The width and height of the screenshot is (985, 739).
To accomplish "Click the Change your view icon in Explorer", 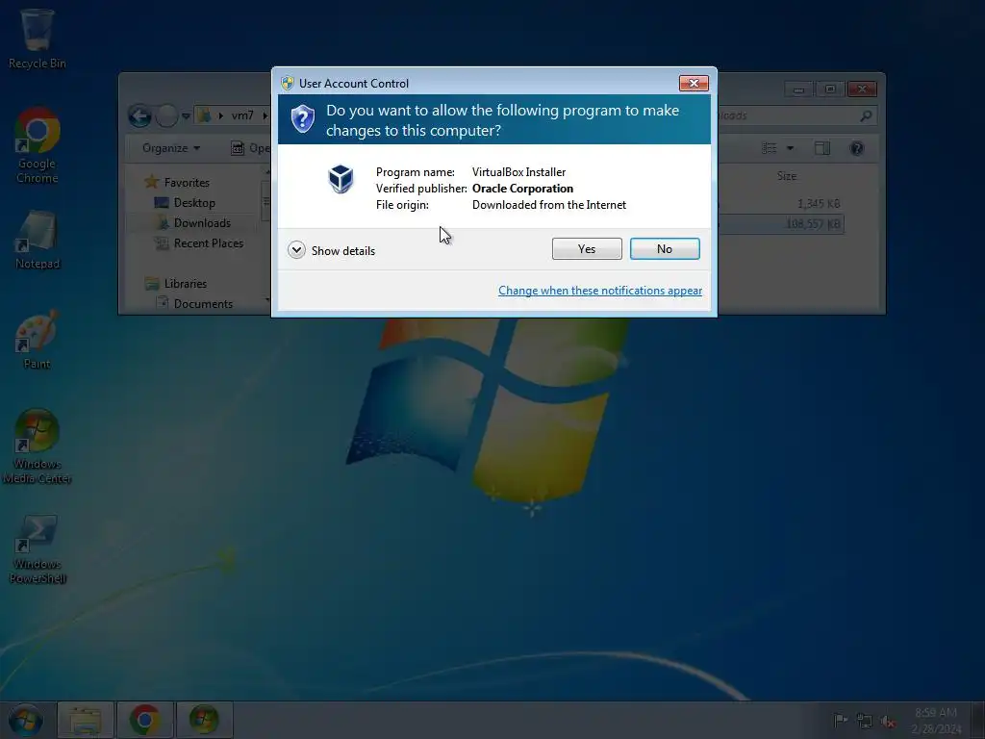I will [x=770, y=148].
